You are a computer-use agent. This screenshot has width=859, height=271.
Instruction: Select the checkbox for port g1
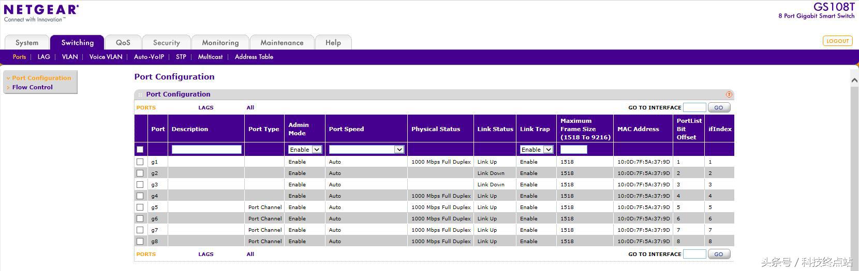(140, 162)
